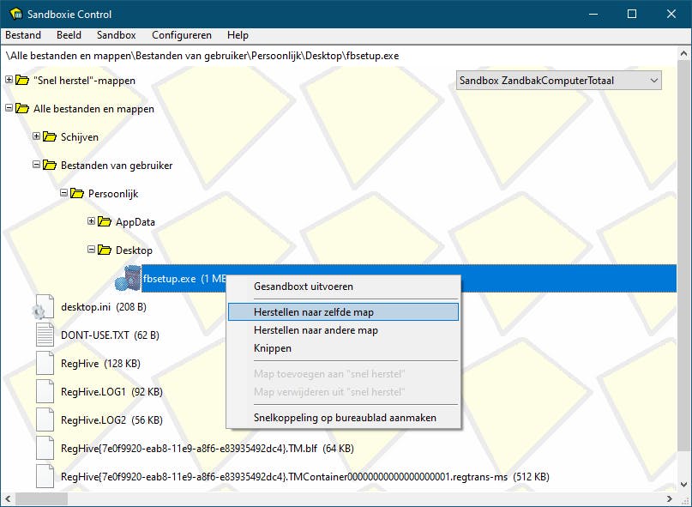Open the Bestand menu
This screenshot has height=507, width=692.
pos(23,35)
